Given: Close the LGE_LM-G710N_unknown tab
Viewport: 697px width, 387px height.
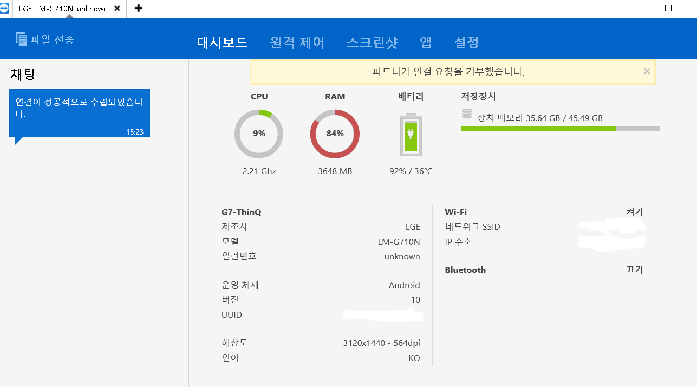Looking at the screenshot, I should [x=117, y=9].
